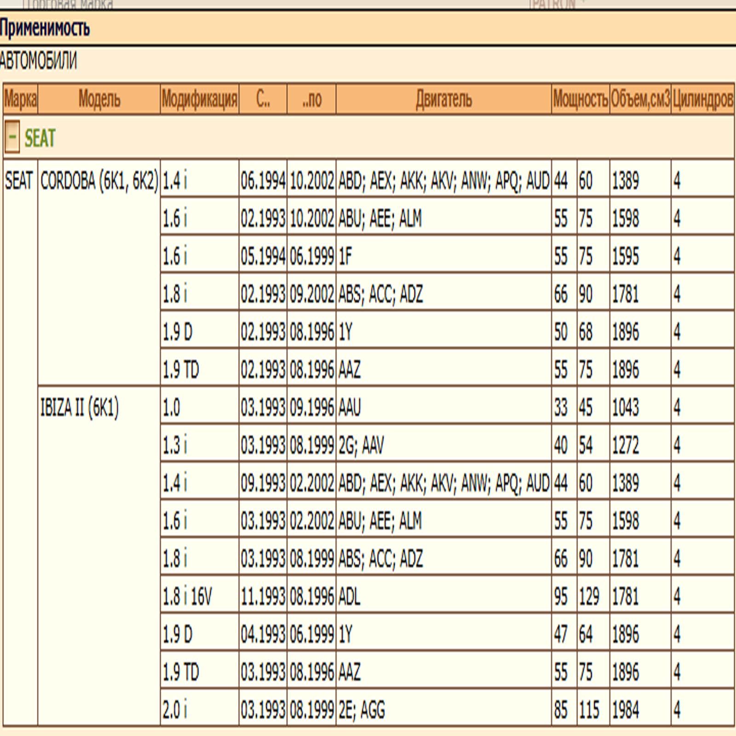Select the IBIZA II (6K1) model cell
Image resolution: width=736 pixels, height=736 pixels.
click(x=80, y=407)
